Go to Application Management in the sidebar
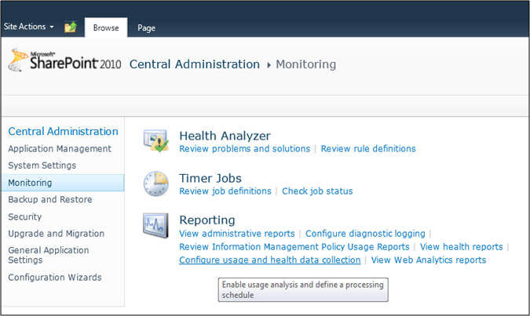 click(60, 148)
